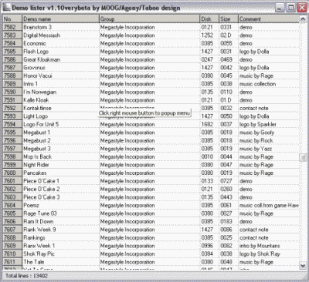Click the 'logo by Shok Ray' comment
The image size is (309, 282).
pos(260,253)
